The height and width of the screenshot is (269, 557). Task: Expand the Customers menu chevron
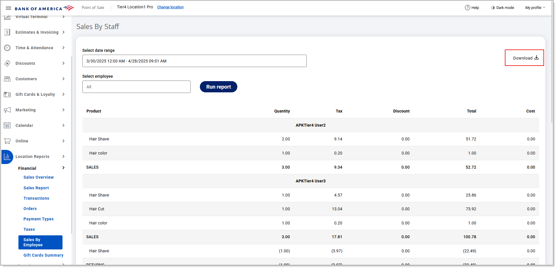tap(63, 79)
